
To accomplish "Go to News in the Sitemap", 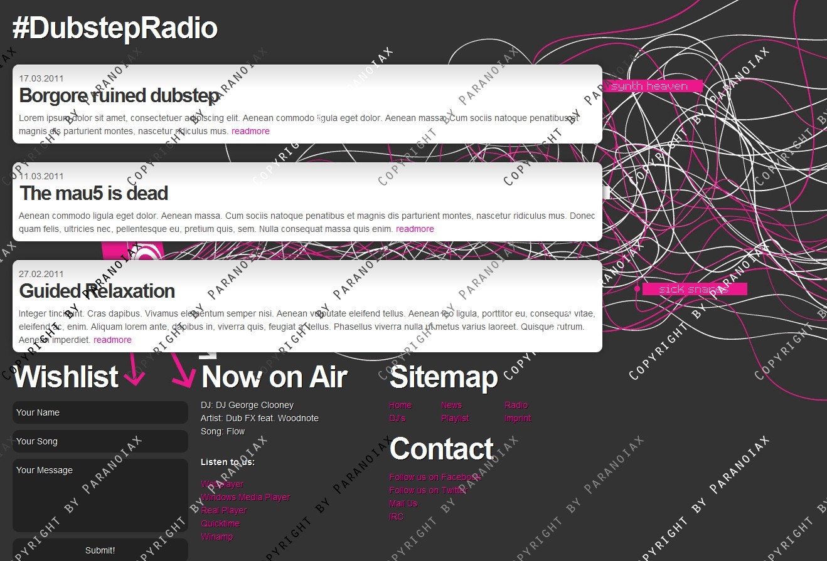I will (451, 405).
